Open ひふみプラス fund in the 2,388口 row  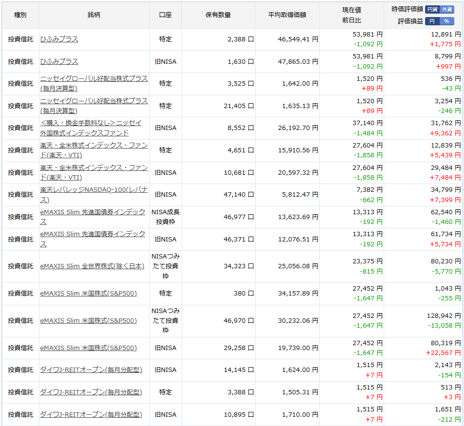59,39
